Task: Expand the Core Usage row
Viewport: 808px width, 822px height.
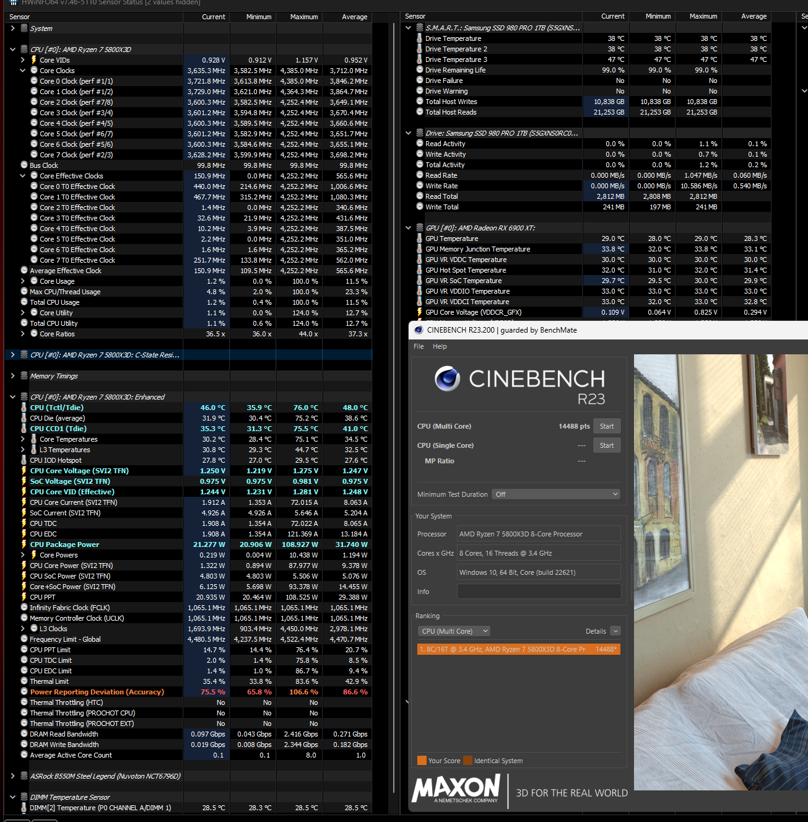Action: tap(23, 281)
